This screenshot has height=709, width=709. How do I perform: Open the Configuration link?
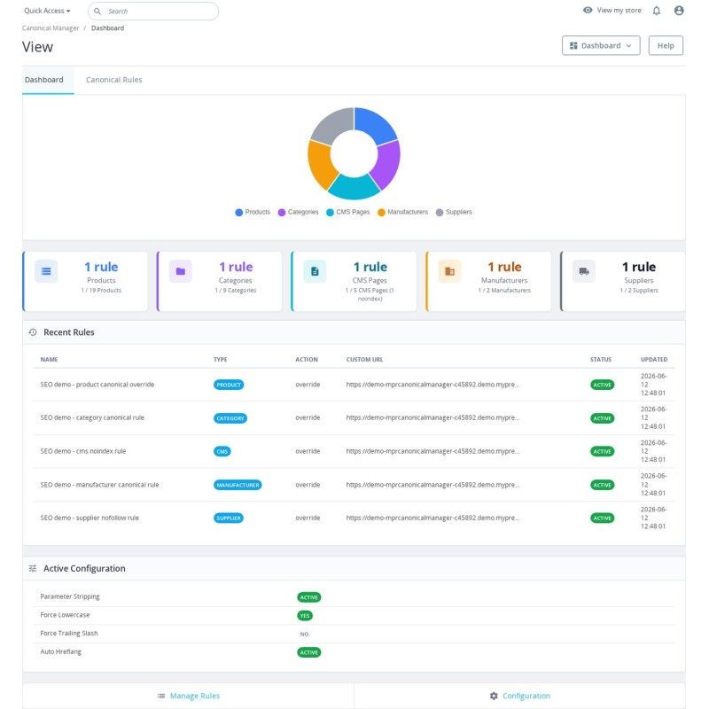pos(526,696)
